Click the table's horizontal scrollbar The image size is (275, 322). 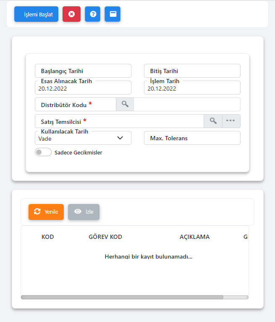(x=122, y=297)
